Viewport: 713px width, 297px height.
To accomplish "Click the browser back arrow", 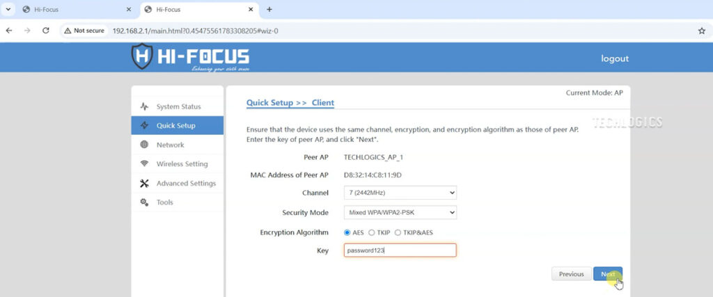I will tap(9, 31).
